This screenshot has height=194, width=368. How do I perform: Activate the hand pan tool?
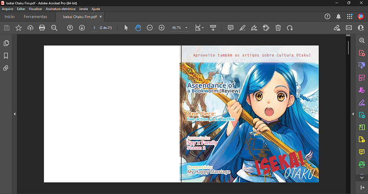(x=138, y=28)
